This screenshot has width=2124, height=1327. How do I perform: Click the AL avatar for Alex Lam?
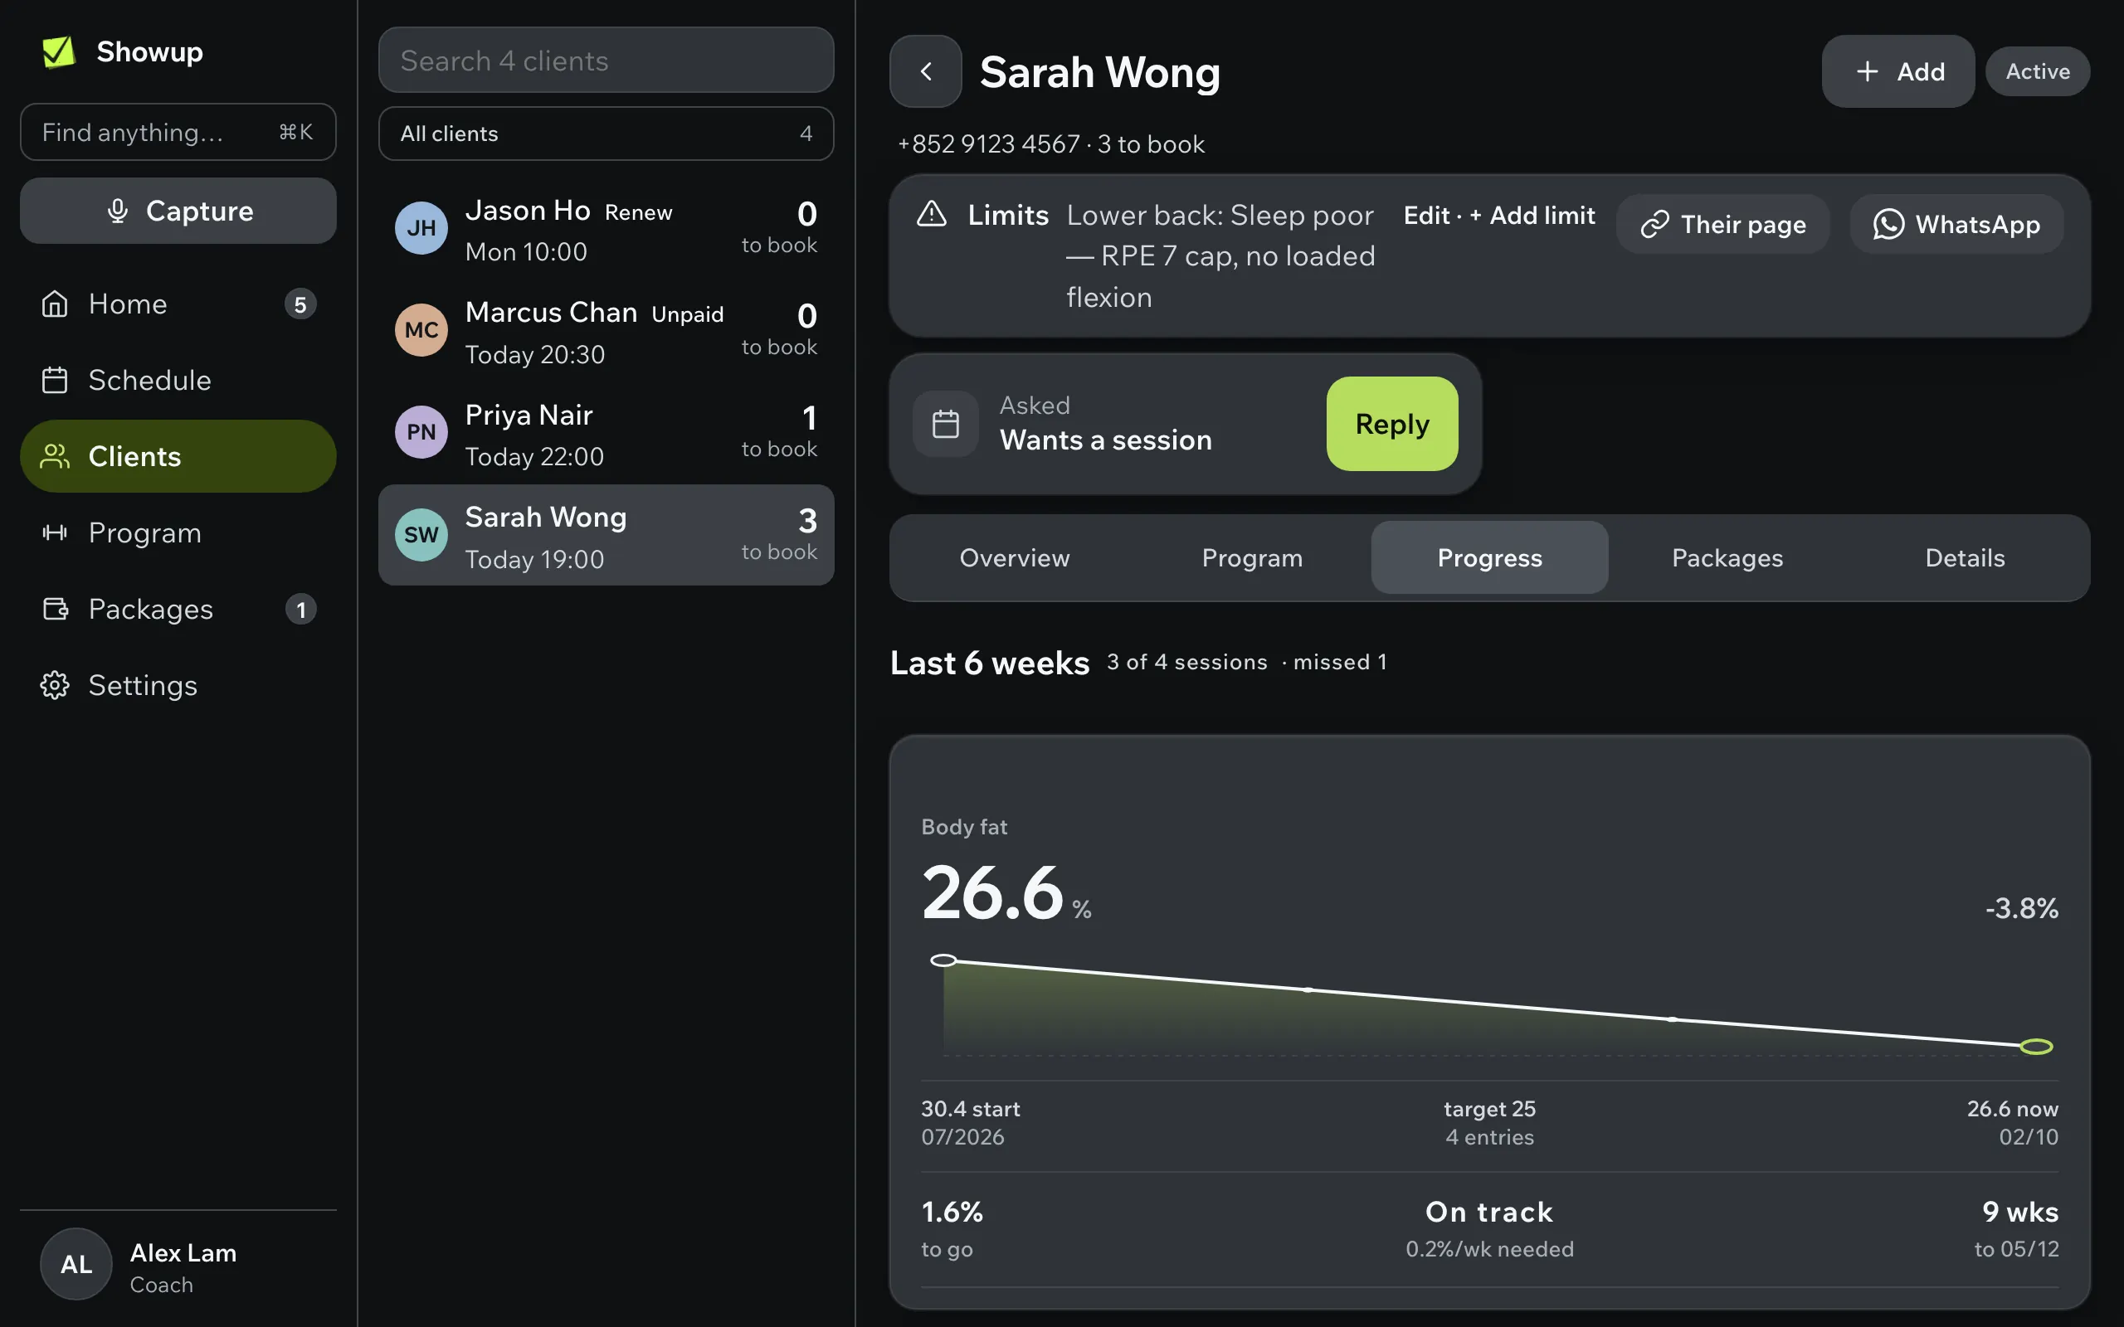[76, 1264]
